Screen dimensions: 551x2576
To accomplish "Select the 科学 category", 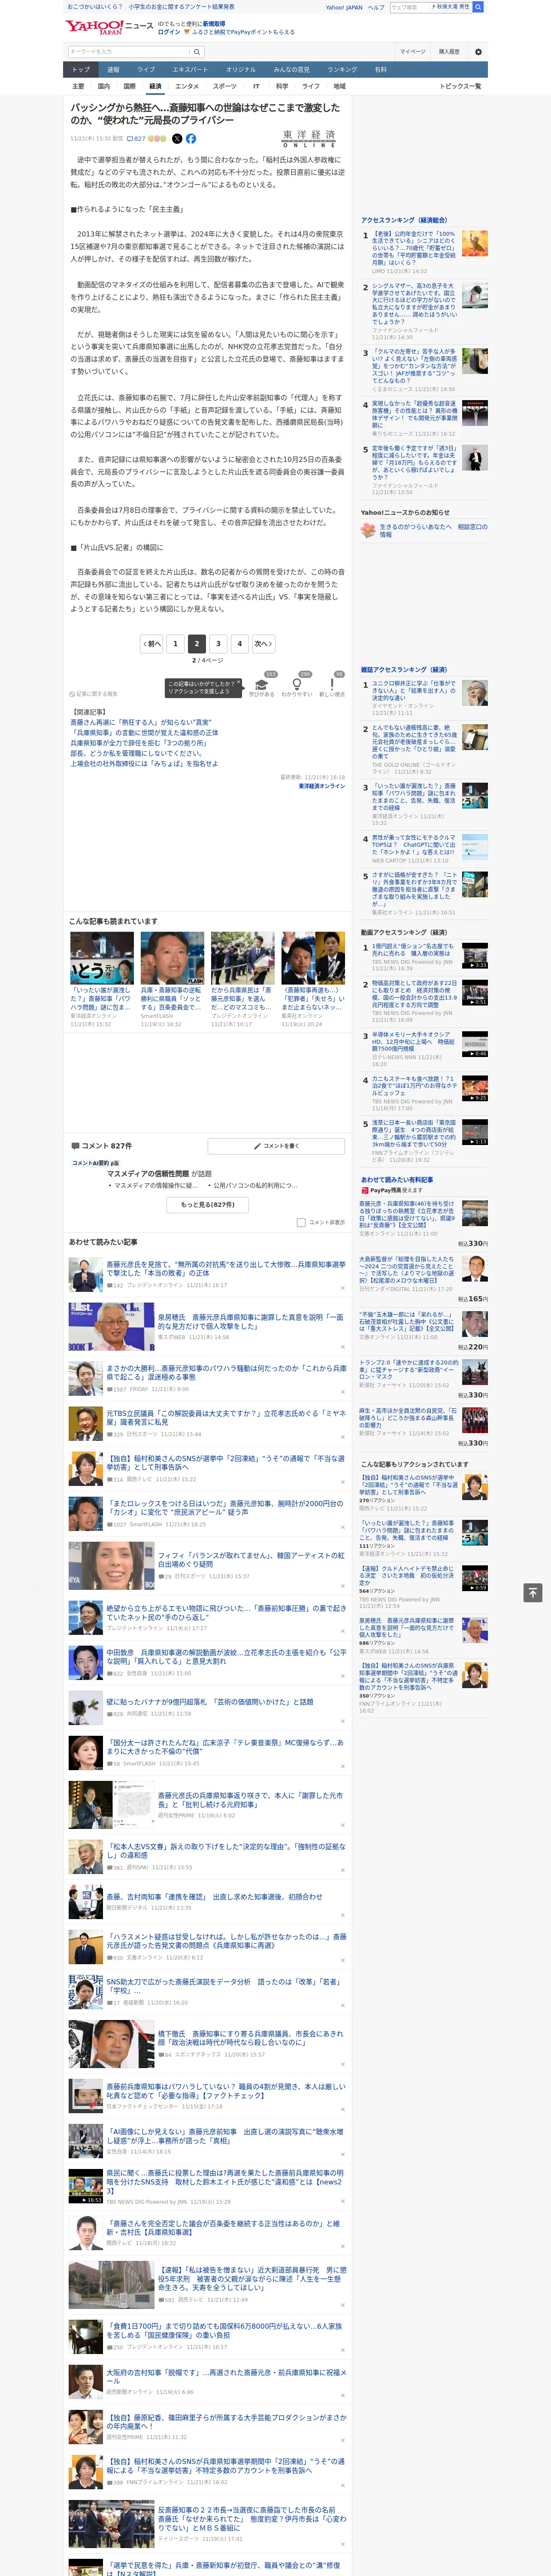I will tap(282, 86).
